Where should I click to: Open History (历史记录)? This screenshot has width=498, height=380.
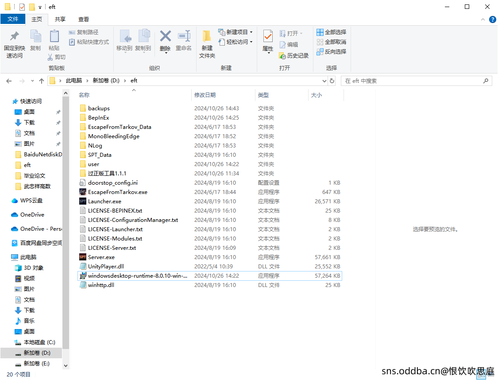[x=294, y=56]
